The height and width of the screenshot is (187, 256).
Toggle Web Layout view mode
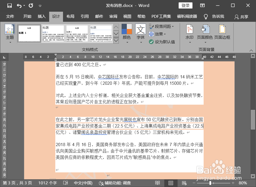pos(184,183)
